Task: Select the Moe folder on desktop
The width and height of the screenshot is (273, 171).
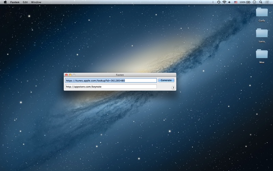Action: point(262,56)
